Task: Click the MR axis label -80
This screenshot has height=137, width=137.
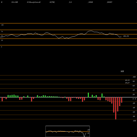Action: coord(134,116)
